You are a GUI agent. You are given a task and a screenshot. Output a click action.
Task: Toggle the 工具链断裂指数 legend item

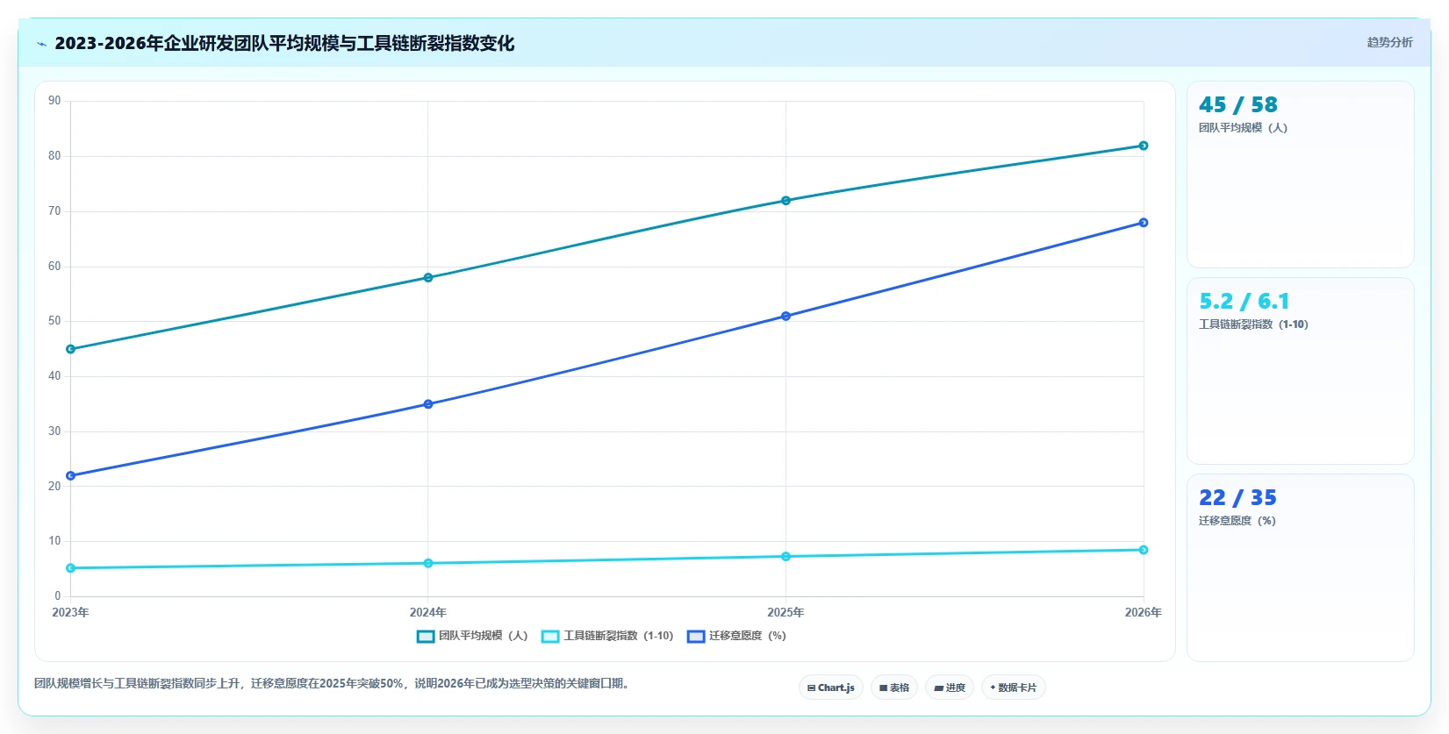pyautogui.click(x=607, y=636)
